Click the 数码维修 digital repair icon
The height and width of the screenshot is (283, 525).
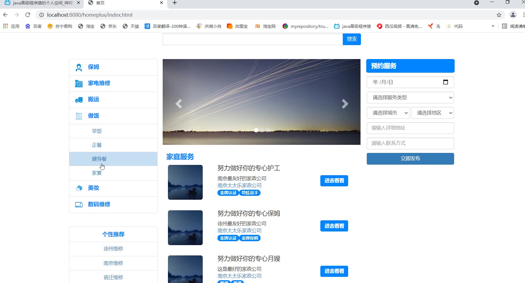click(x=79, y=205)
